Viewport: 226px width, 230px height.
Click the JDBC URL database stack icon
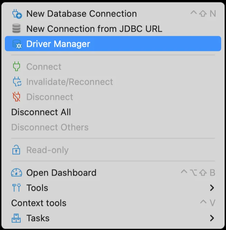click(x=17, y=29)
